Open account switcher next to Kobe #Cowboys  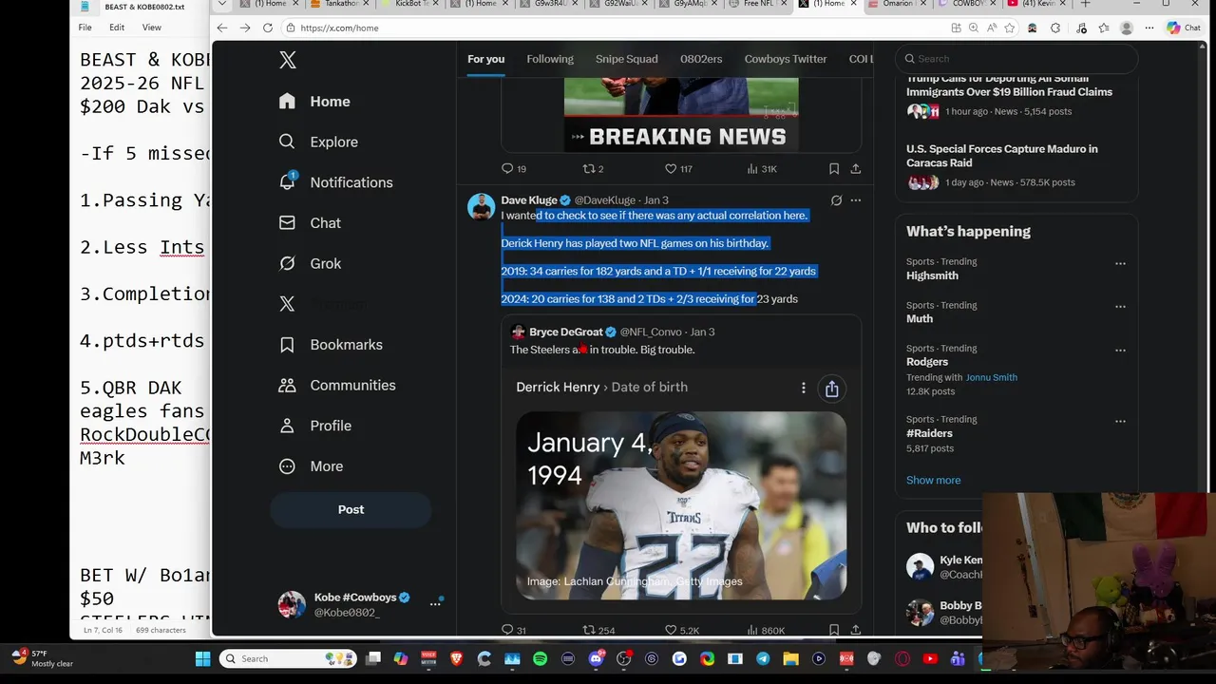[x=435, y=603]
